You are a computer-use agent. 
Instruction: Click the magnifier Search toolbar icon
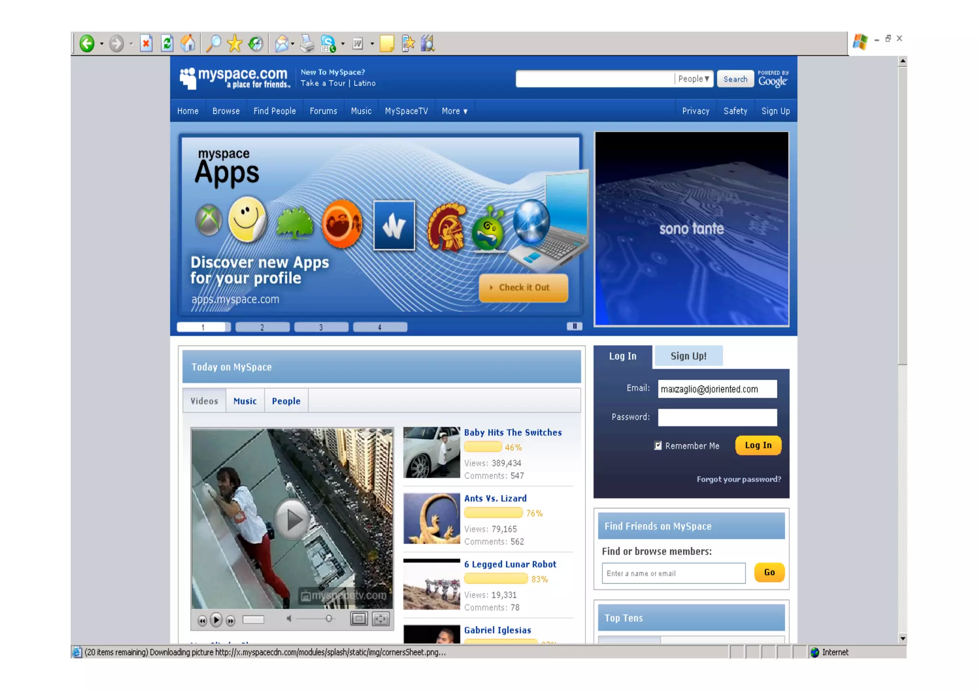pos(213,43)
